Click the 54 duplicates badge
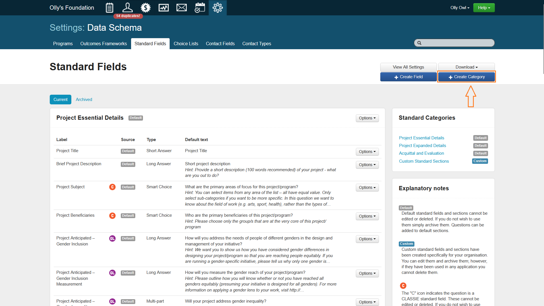The width and height of the screenshot is (544, 306). (128, 16)
